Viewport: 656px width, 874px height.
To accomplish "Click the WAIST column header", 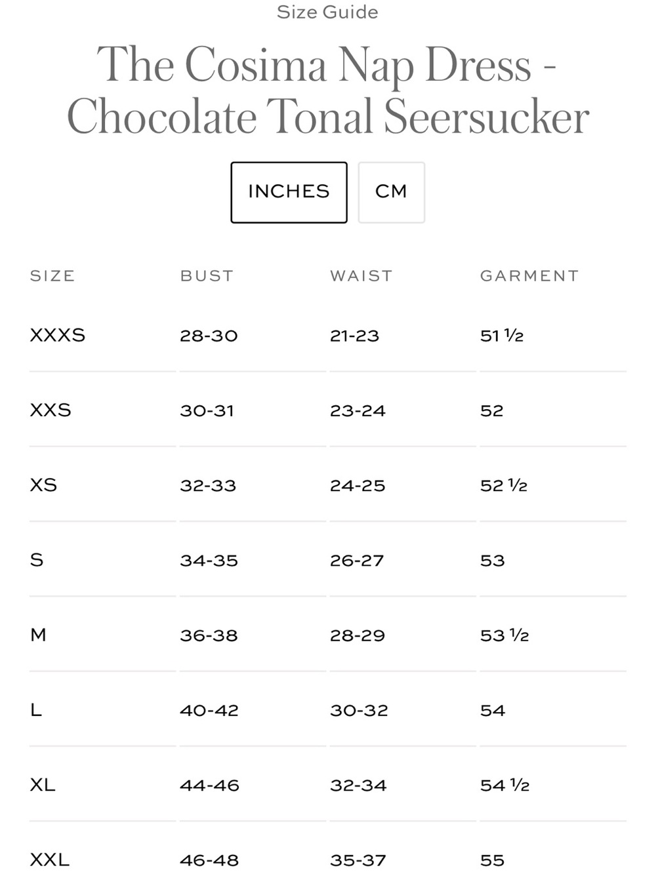I will pos(361,276).
